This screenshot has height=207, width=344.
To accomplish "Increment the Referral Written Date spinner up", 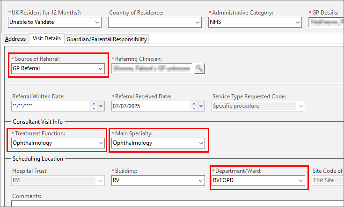I will [94, 103].
